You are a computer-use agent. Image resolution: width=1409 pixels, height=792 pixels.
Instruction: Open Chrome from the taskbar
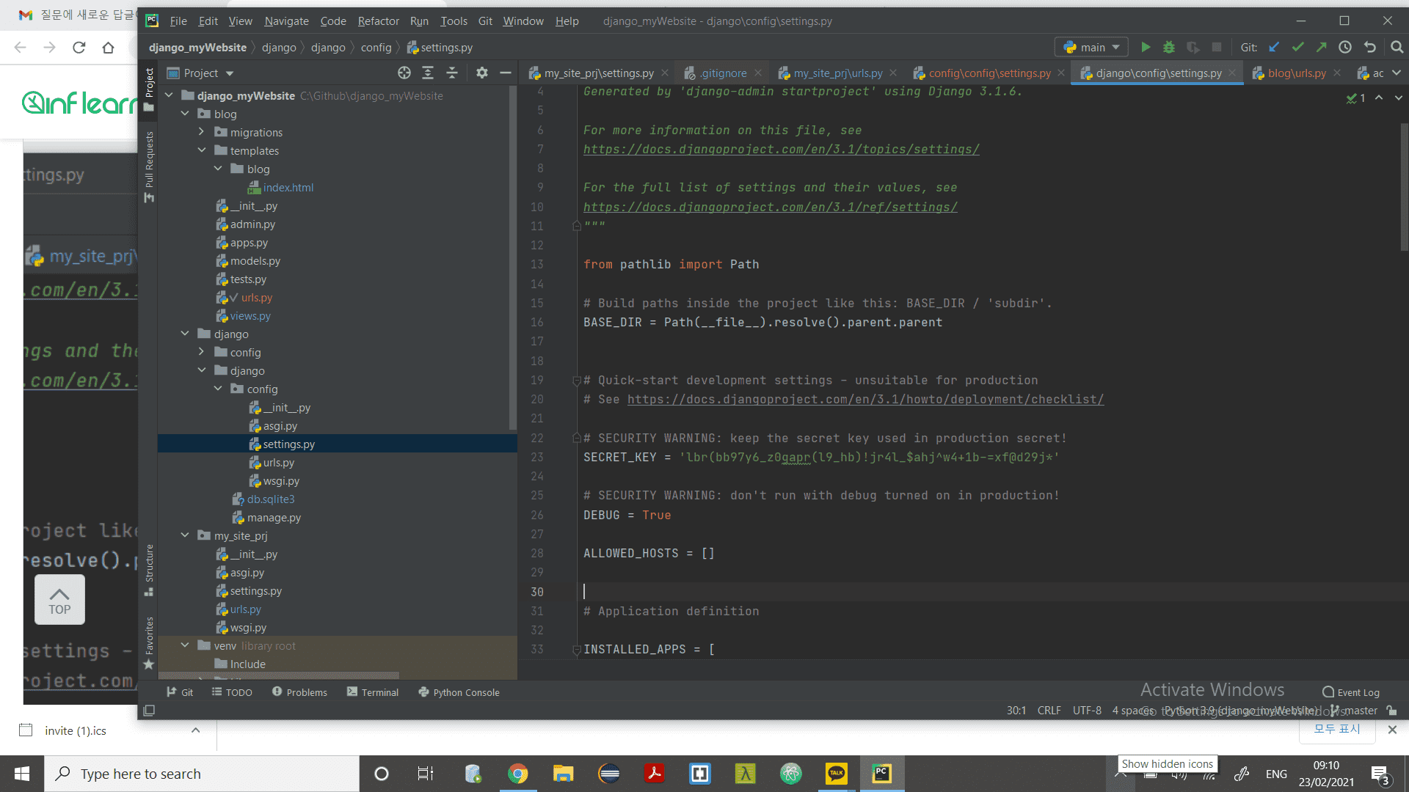pyautogui.click(x=518, y=774)
